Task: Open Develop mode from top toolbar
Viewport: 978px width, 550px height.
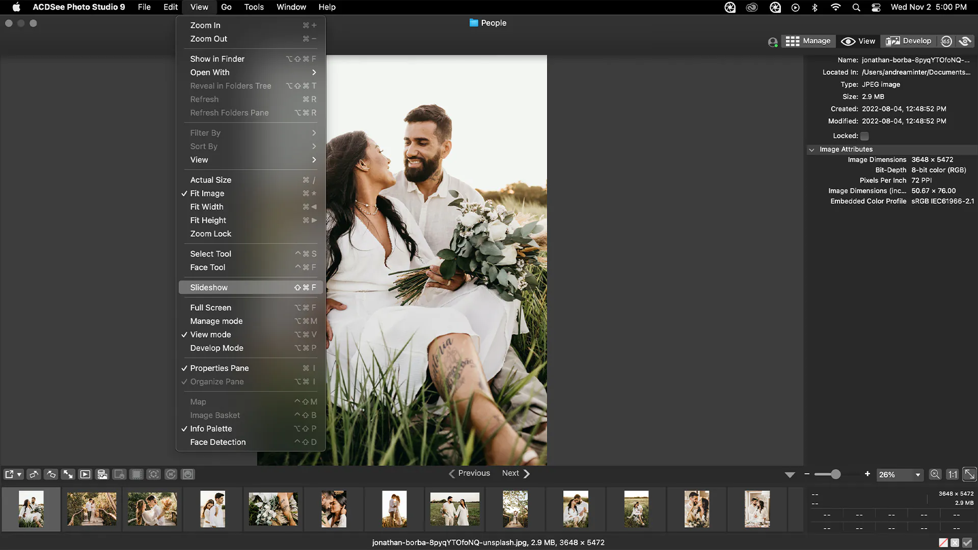Action: 908,41
